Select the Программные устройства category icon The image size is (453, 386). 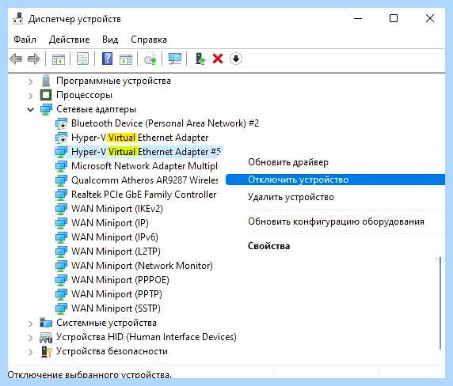coord(46,81)
